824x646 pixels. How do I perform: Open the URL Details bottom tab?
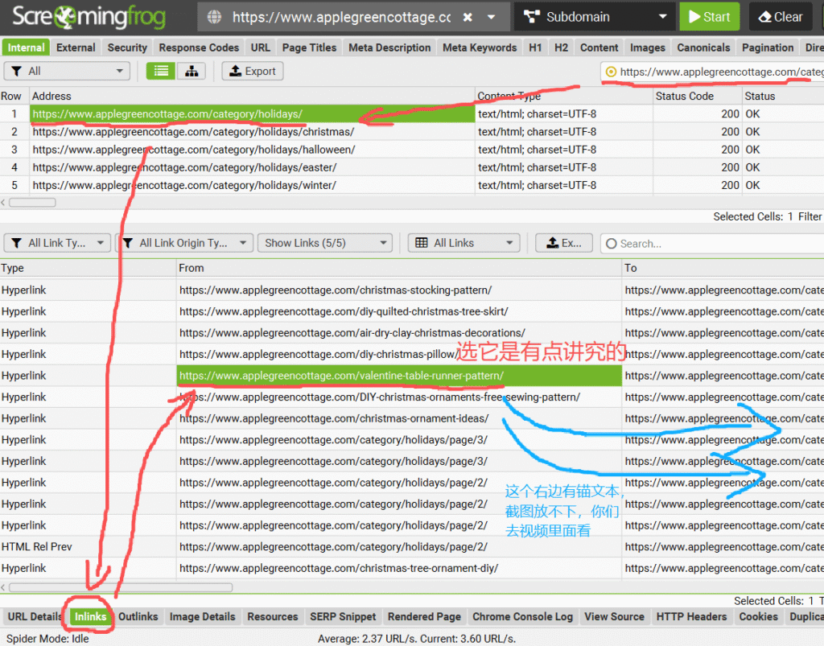(x=35, y=616)
